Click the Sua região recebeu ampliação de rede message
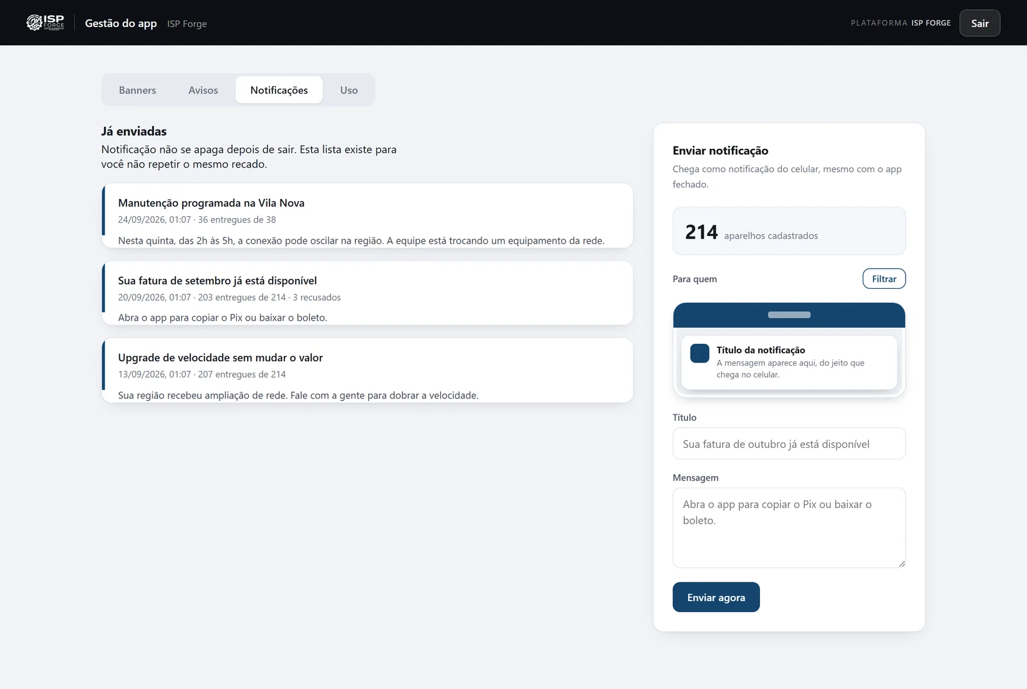The image size is (1027, 689). (x=298, y=395)
